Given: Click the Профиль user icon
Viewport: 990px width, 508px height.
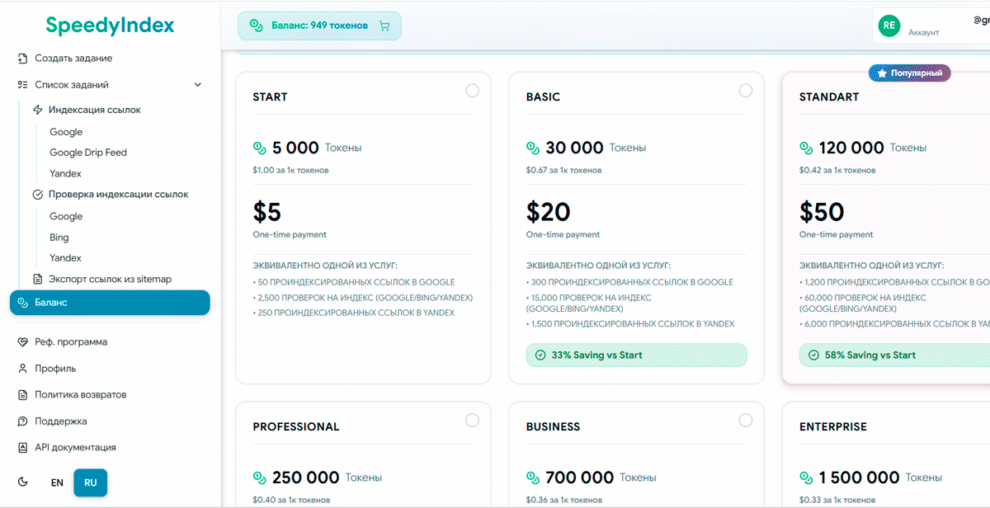Looking at the screenshot, I should [x=23, y=369].
